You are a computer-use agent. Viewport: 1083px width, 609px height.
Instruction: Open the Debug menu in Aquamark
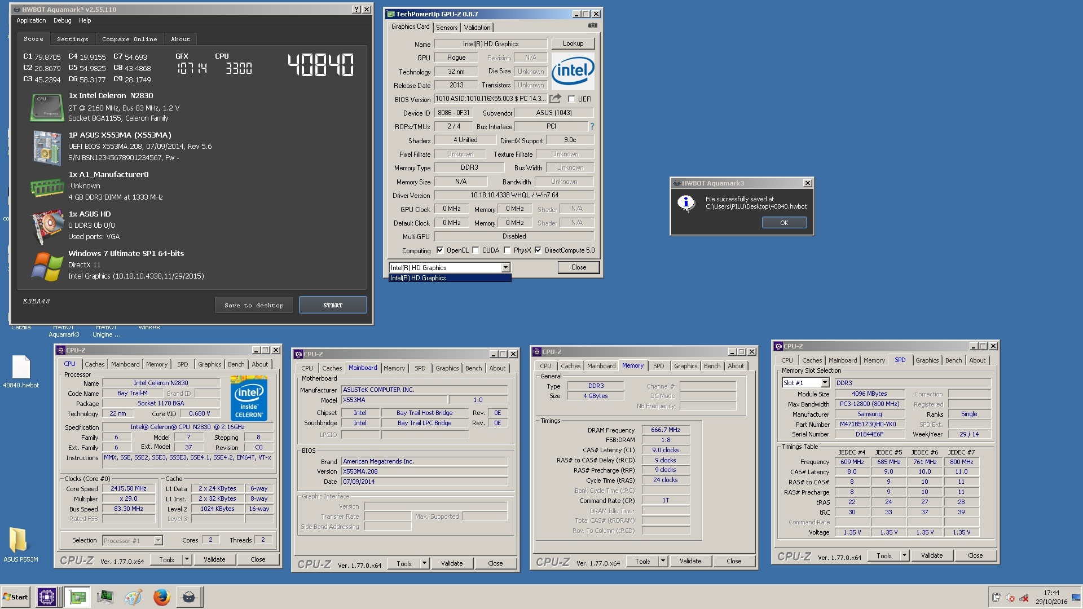click(62, 21)
